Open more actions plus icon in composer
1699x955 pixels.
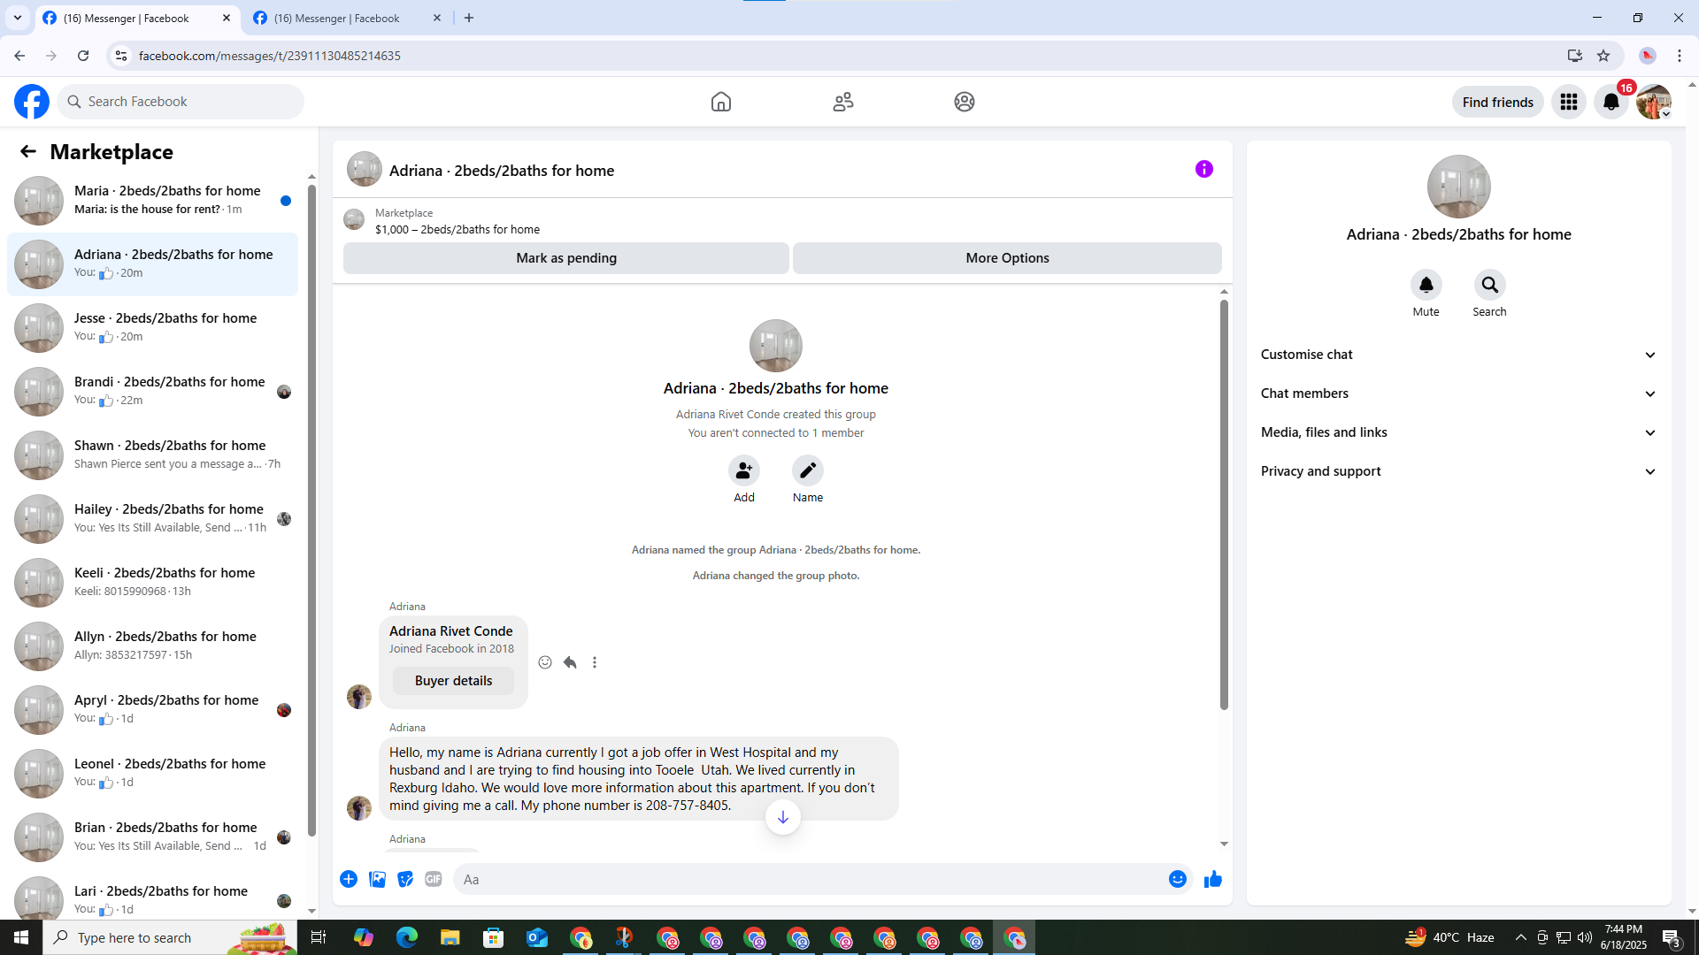click(349, 879)
